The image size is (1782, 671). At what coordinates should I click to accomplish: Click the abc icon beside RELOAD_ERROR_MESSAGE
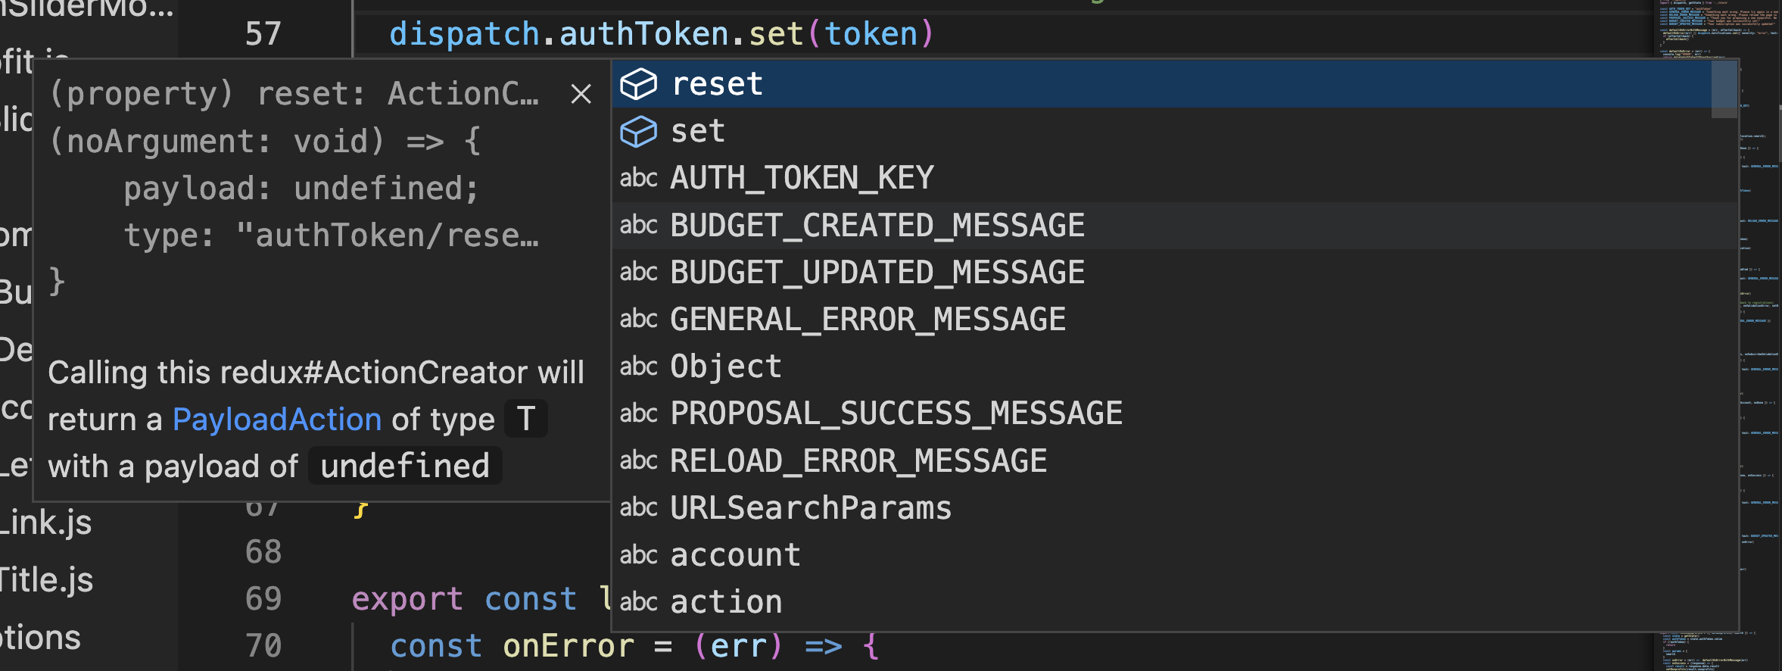[638, 460]
